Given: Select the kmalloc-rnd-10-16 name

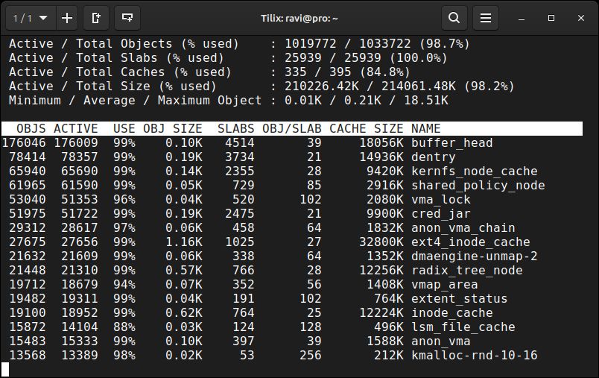Looking at the screenshot, I should click(x=474, y=356).
